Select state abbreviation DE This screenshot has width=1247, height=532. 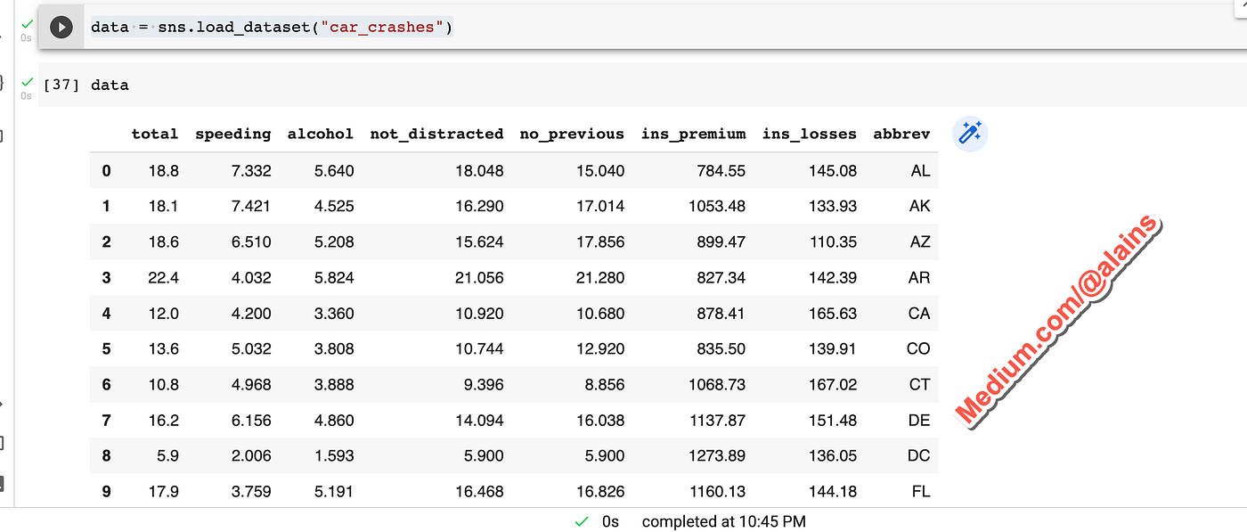(919, 420)
